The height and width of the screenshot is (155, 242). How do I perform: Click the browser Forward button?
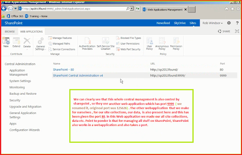tap(10, 9)
